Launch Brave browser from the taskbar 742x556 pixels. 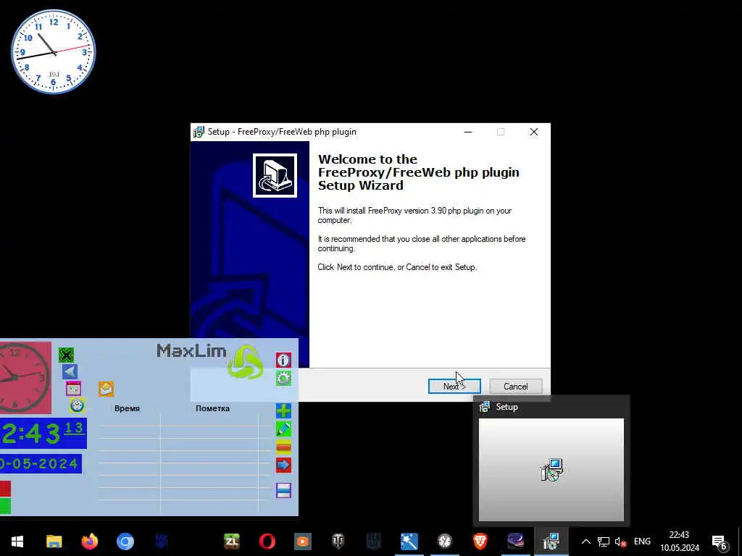[x=480, y=542]
